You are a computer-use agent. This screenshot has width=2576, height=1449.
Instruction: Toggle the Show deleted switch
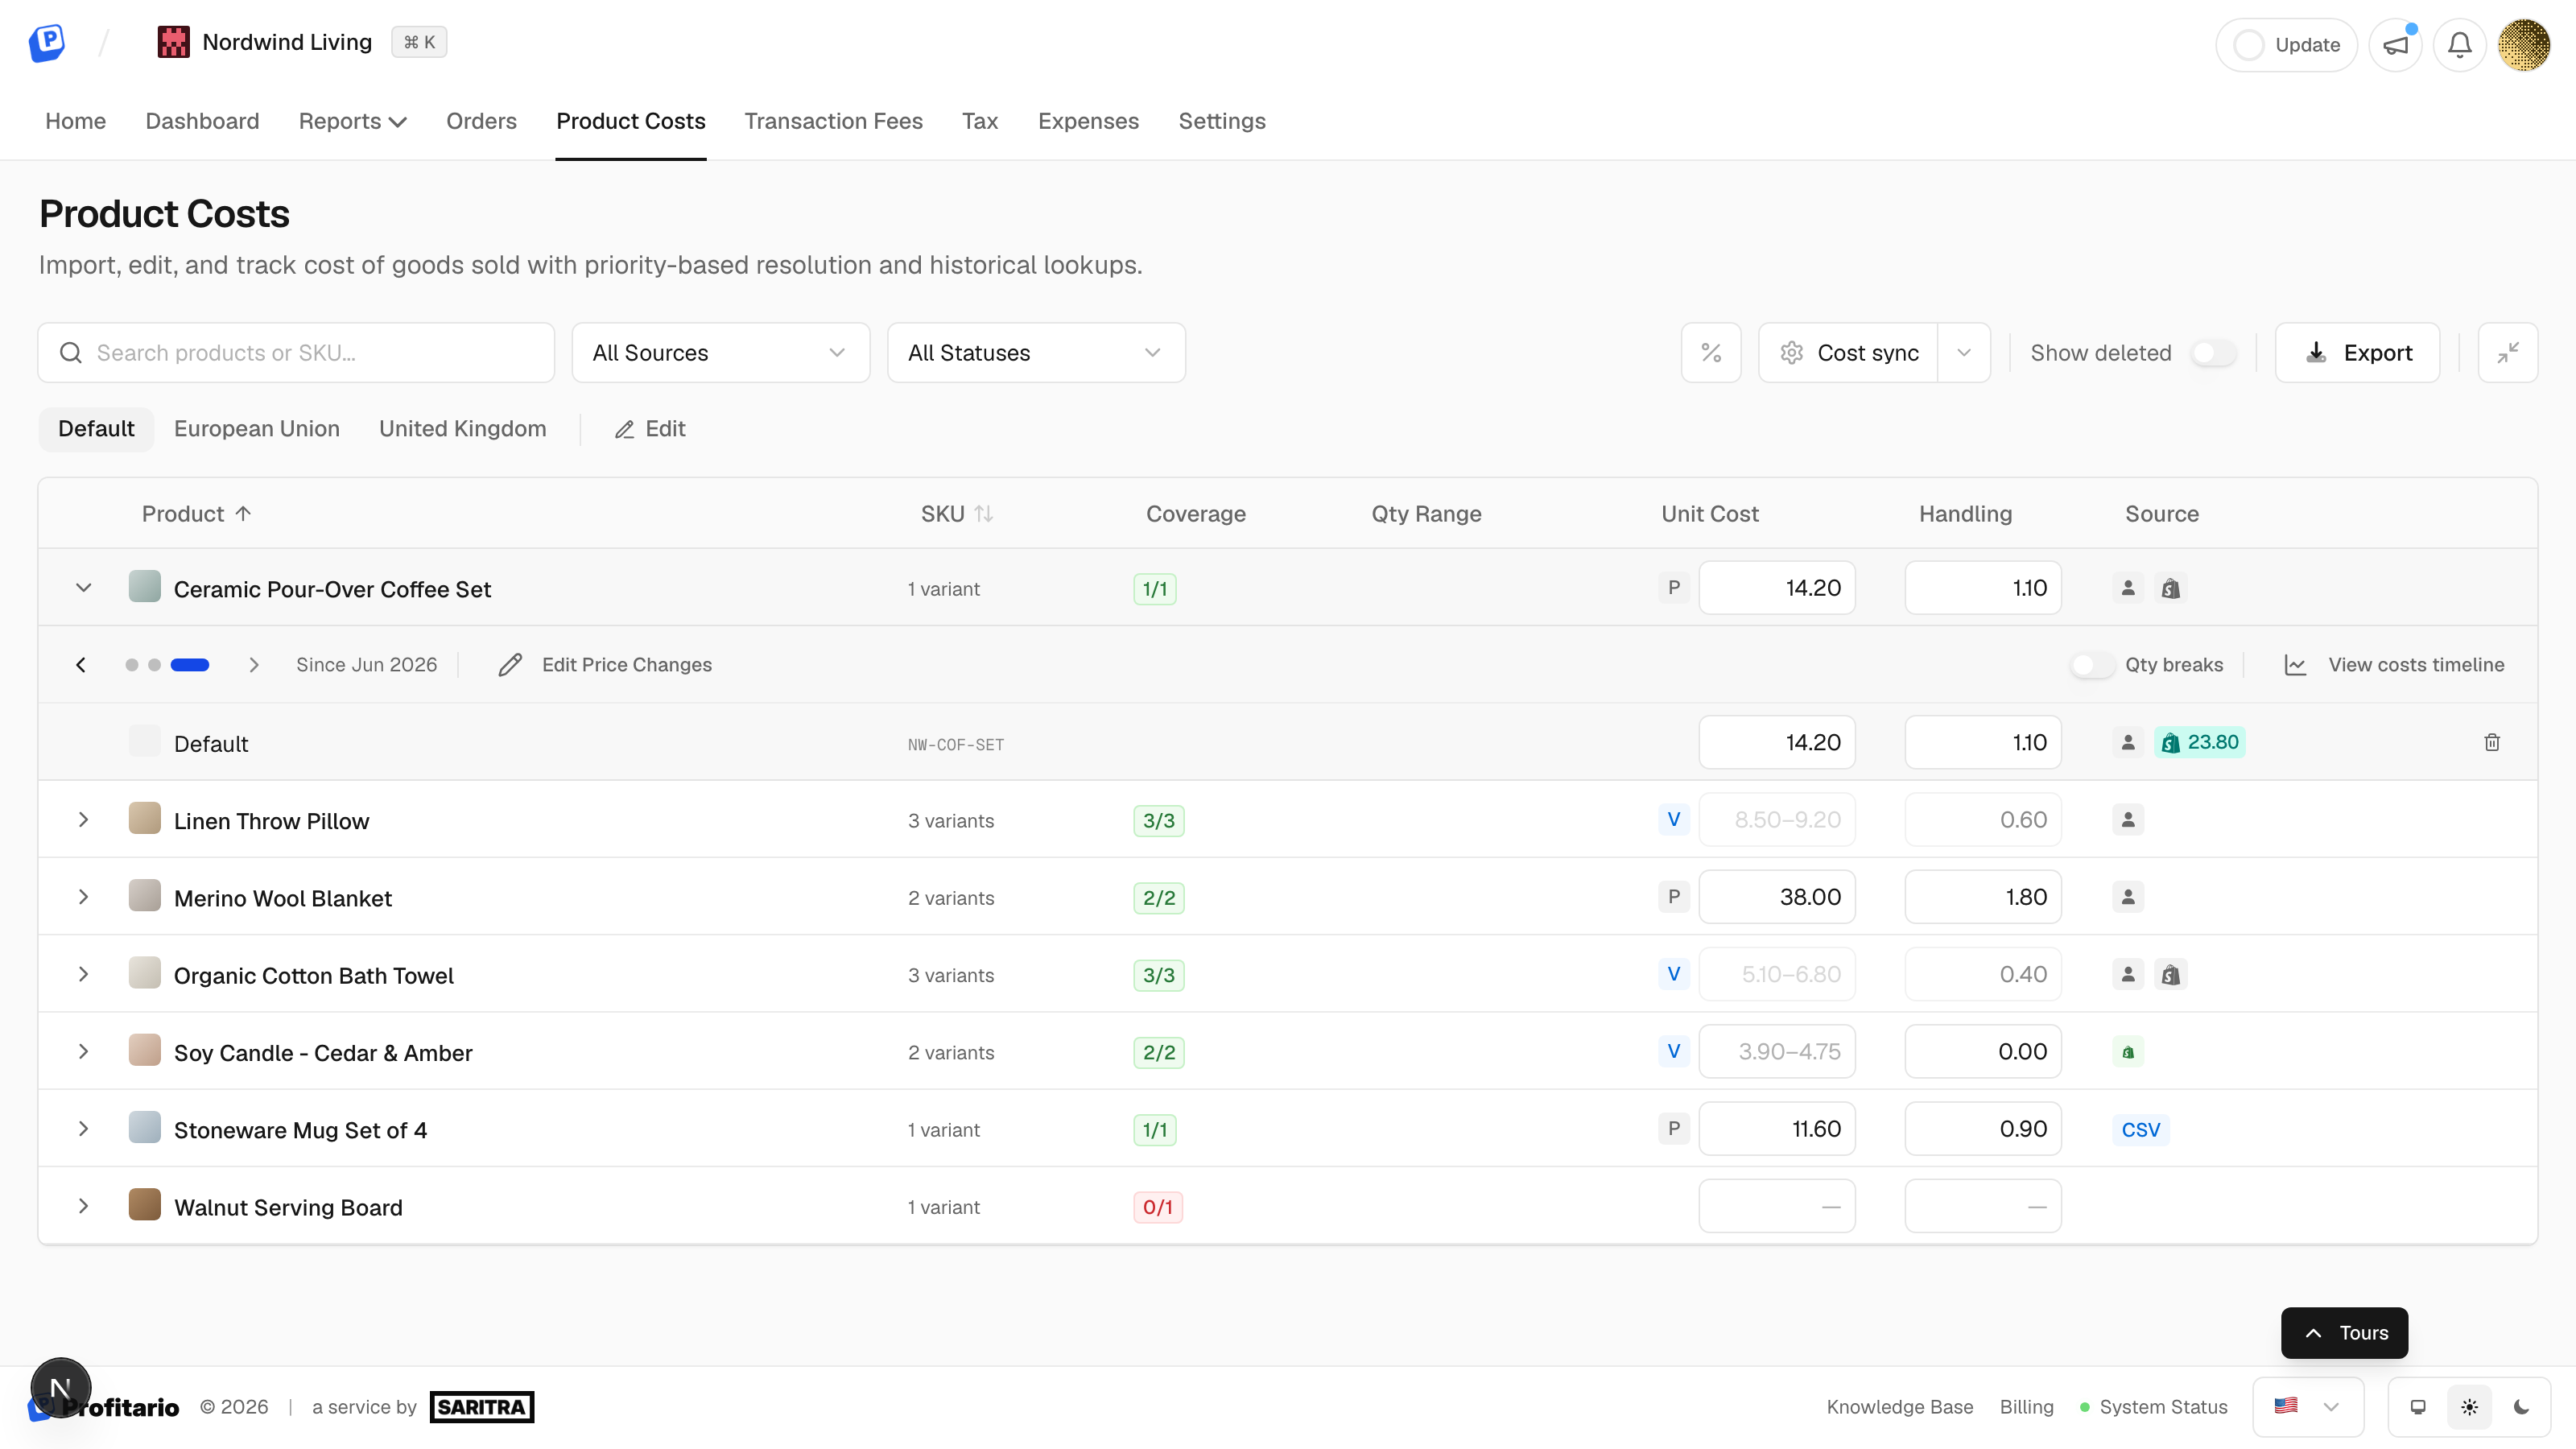click(x=2213, y=353)
